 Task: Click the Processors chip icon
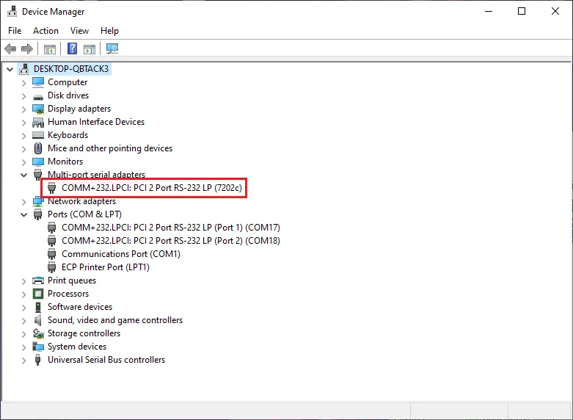[38, 294]
